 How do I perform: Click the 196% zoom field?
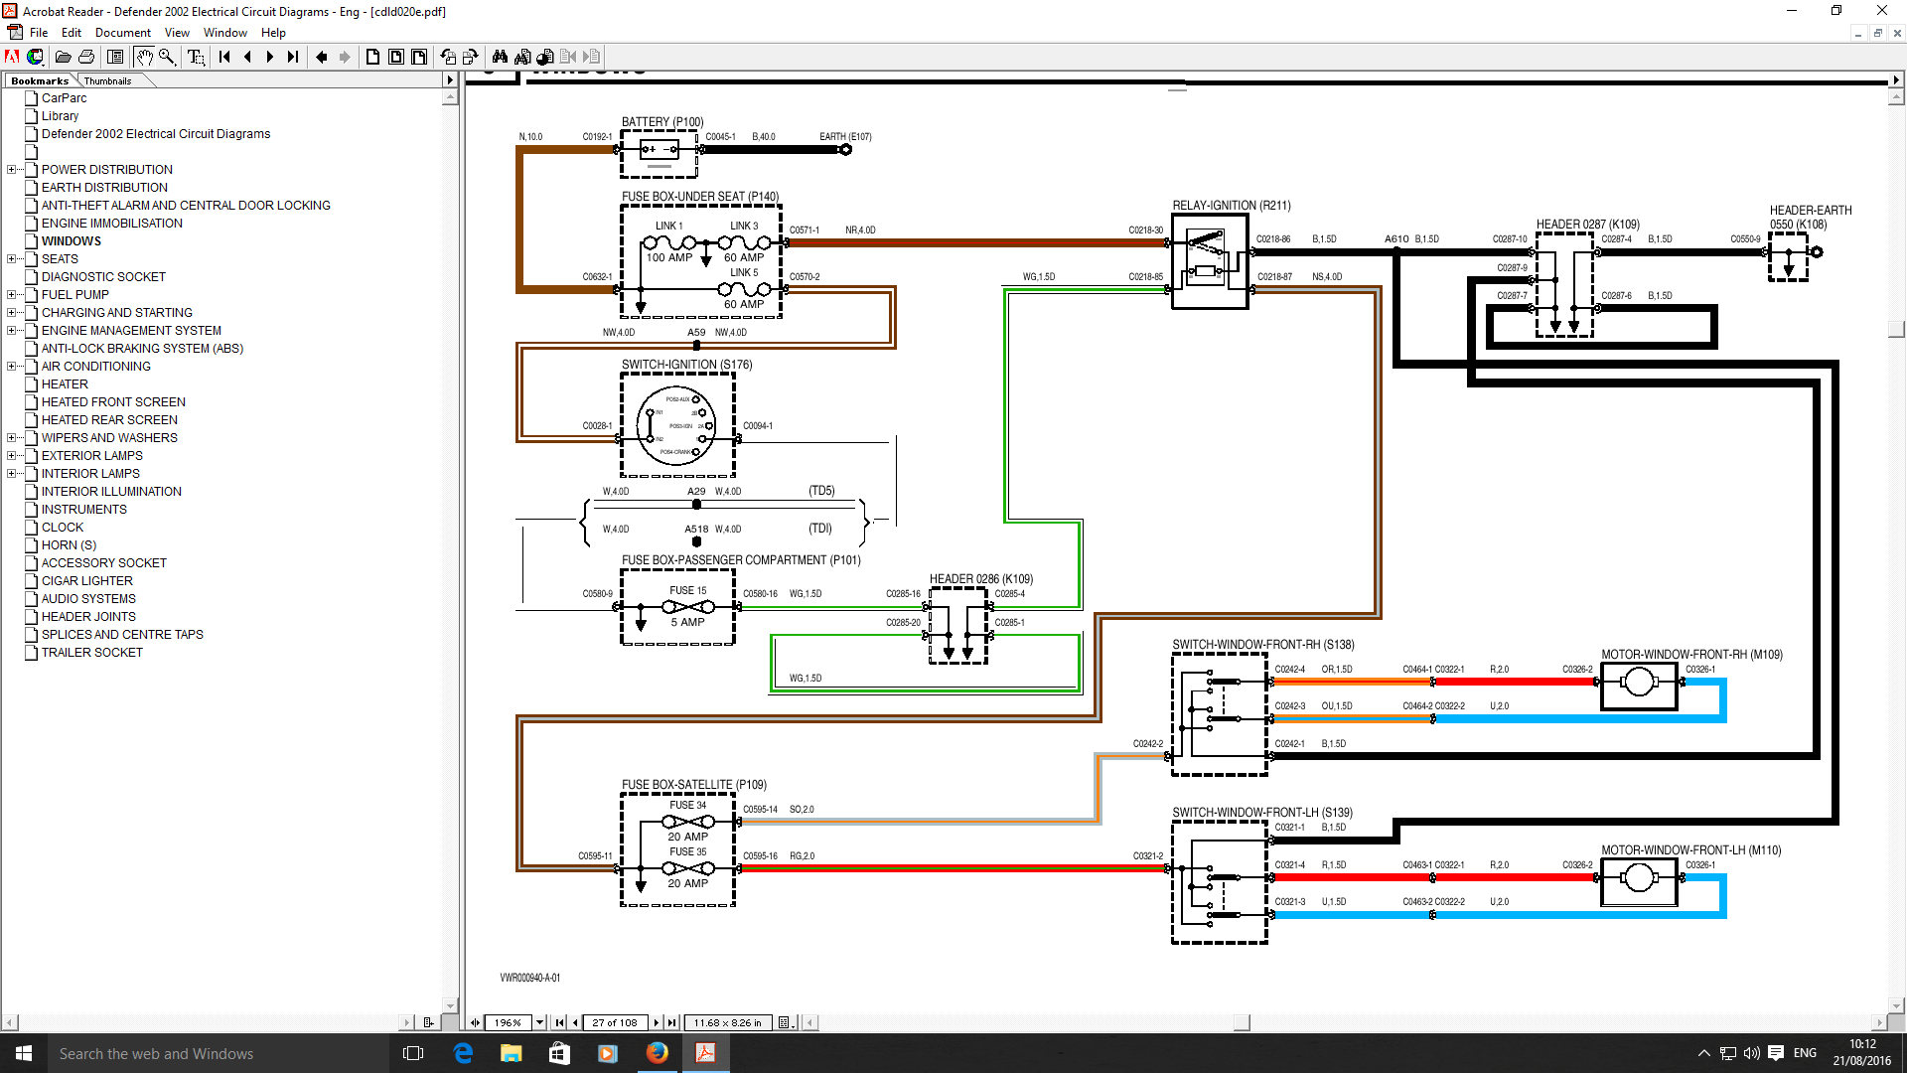(509, 1022)
